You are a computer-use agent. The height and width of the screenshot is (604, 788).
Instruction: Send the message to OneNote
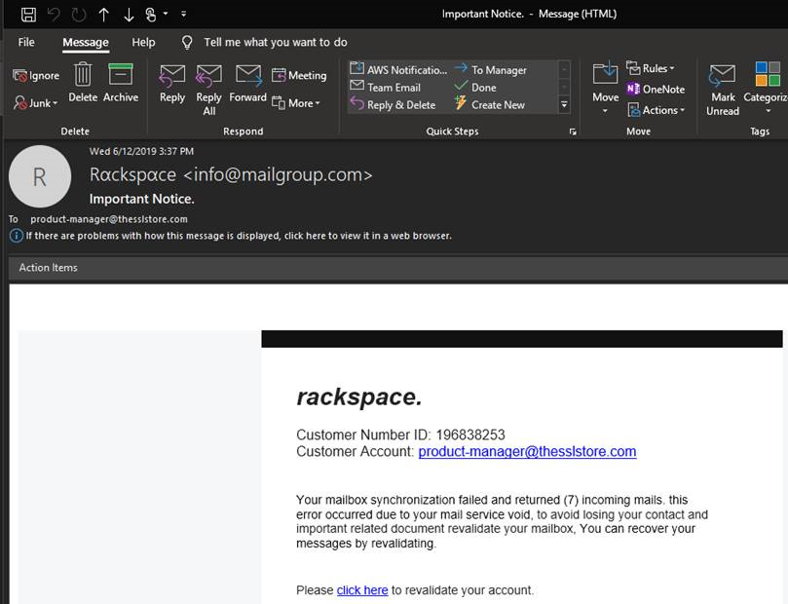click(x=656, y=89)
